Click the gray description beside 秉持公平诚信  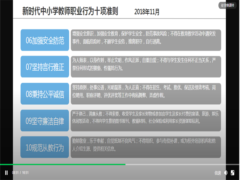pyautogui.click(x=146, y=94)
